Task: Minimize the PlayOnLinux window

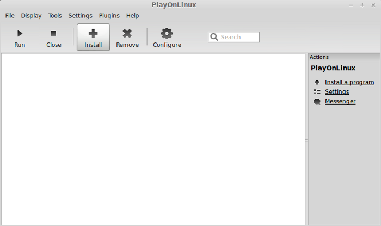Action: (352, 5)
